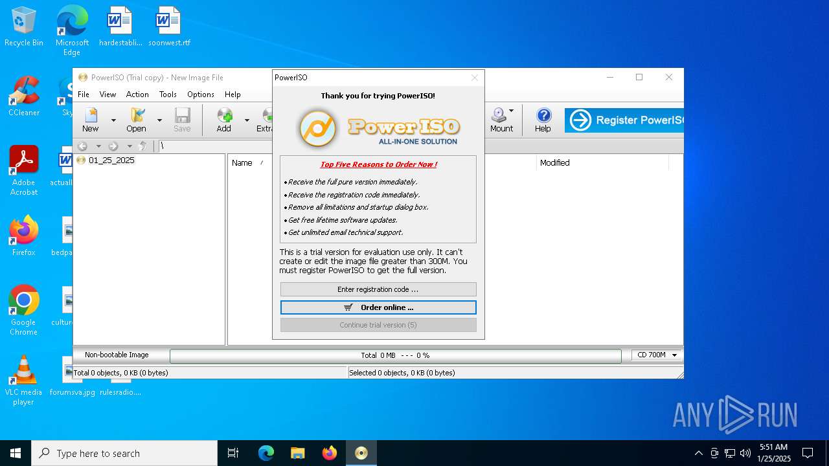The width and height of the screenshot is (829, 466).
Task: Open the notification center icon
Action: 808,453
